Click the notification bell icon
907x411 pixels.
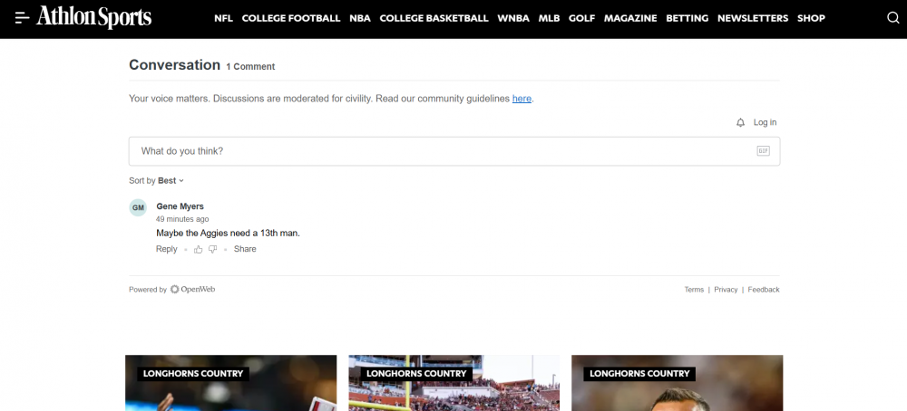tap(740, 122)
